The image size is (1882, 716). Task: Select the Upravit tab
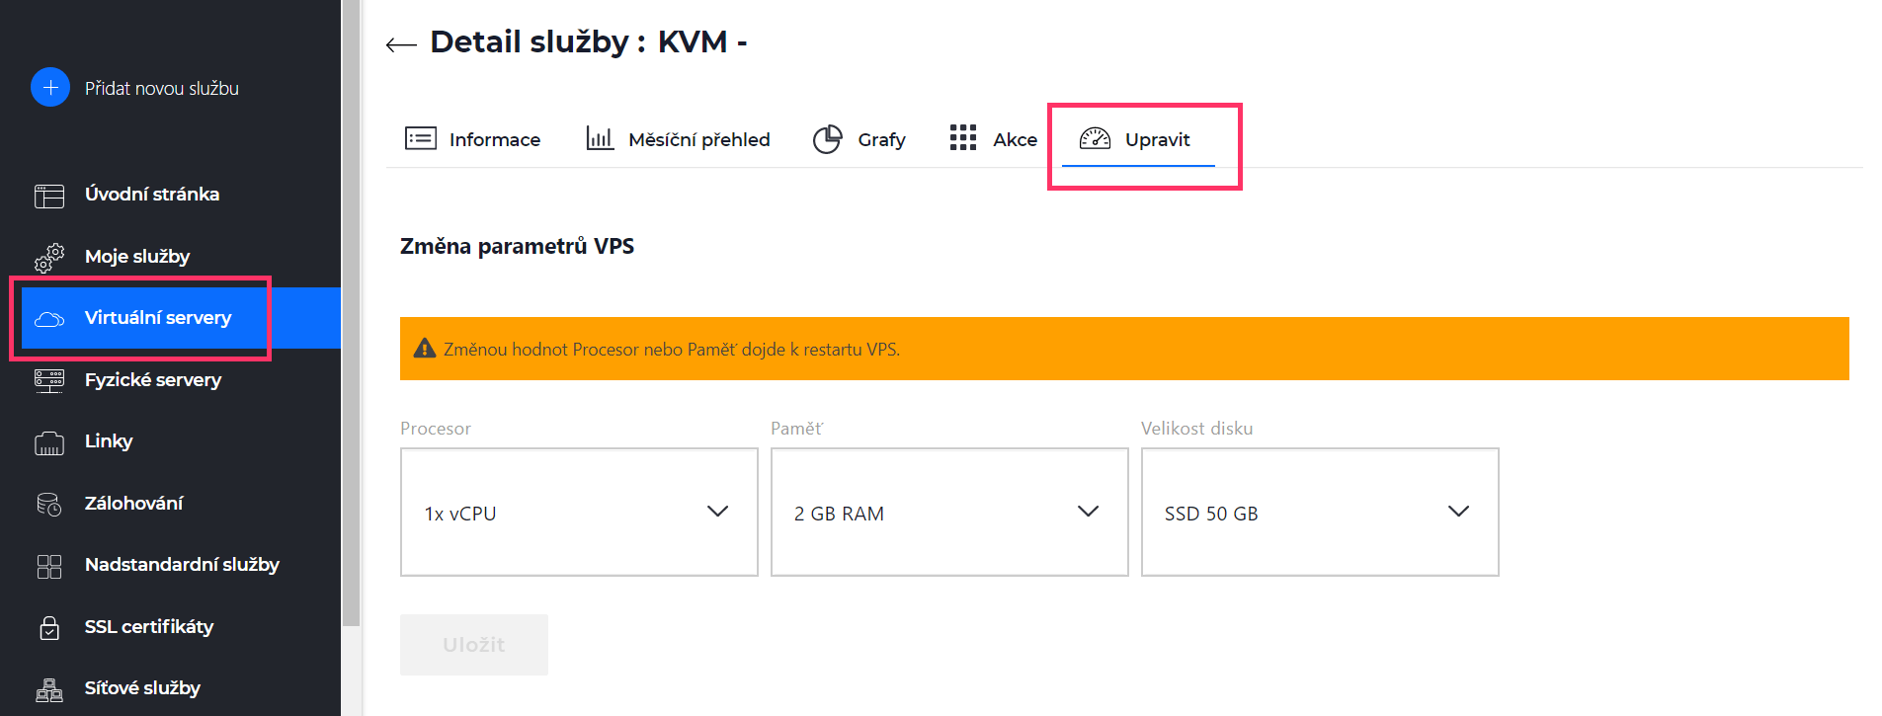(x=1138, y=139)
